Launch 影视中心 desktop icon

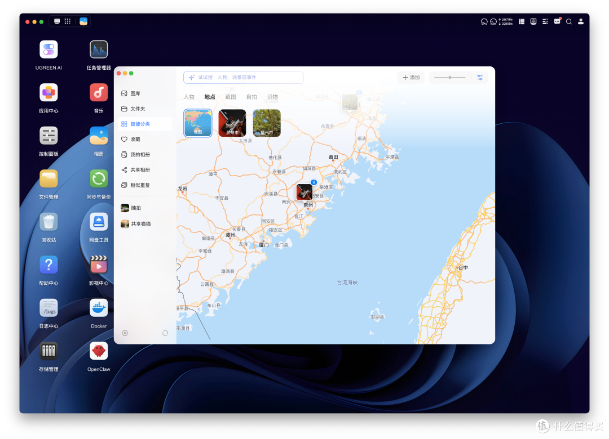pyautogui.click(x=99, y=265)
